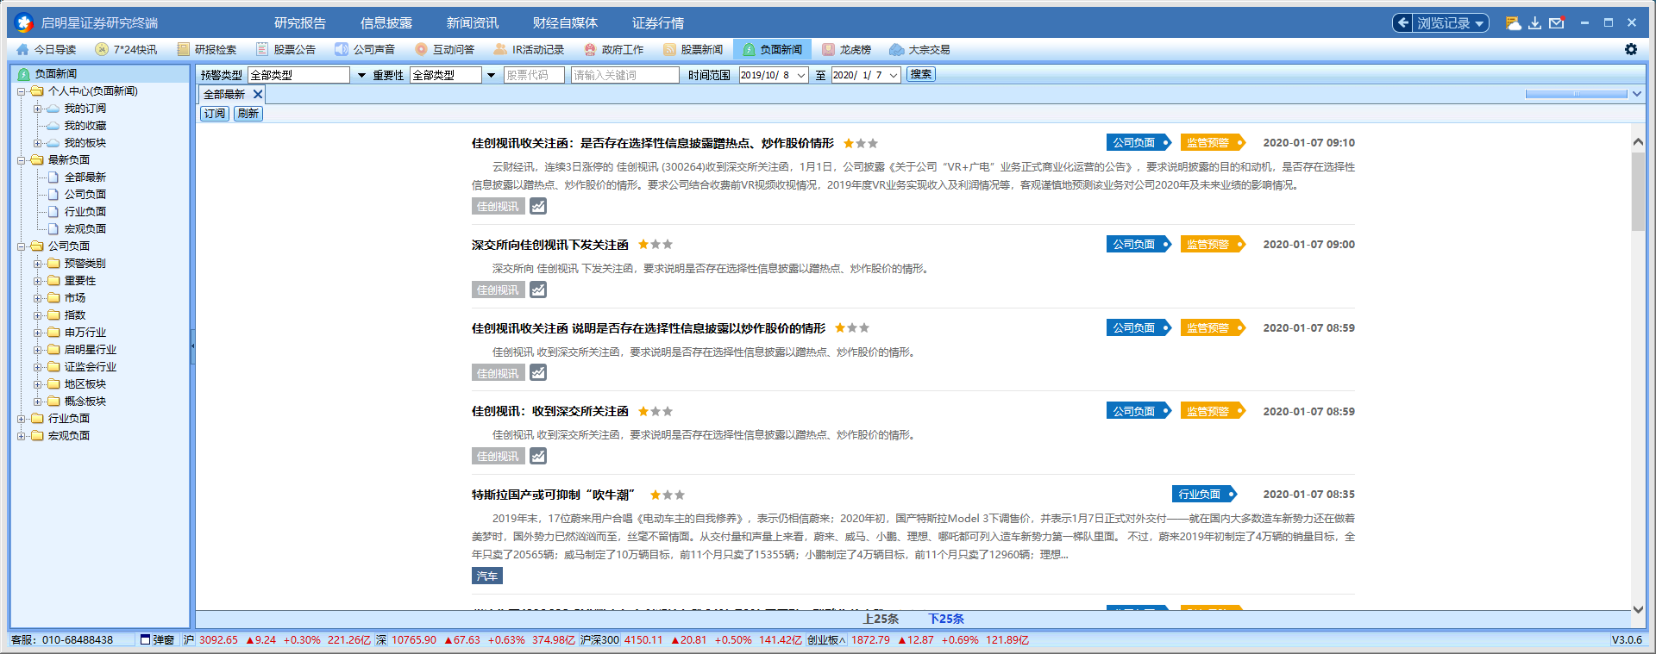Image resolution: width=1656 pixels, height=654 pixels.
Task: Open chart icon under 佳创视讯收关注函 article
Action: tap(538, 206)
